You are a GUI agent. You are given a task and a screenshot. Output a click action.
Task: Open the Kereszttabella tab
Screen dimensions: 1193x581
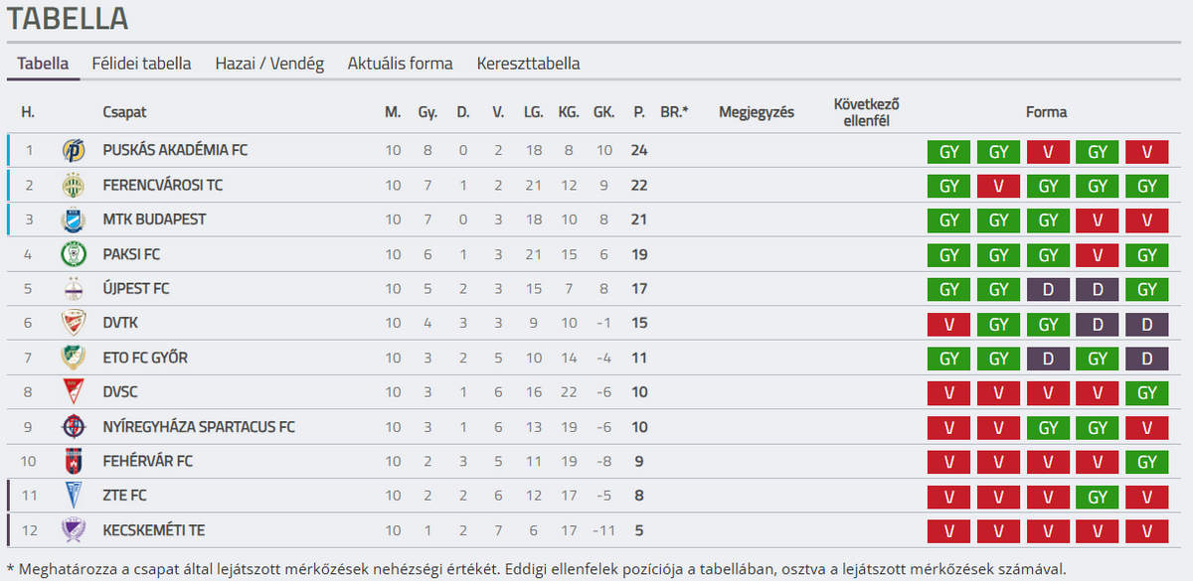528,64
